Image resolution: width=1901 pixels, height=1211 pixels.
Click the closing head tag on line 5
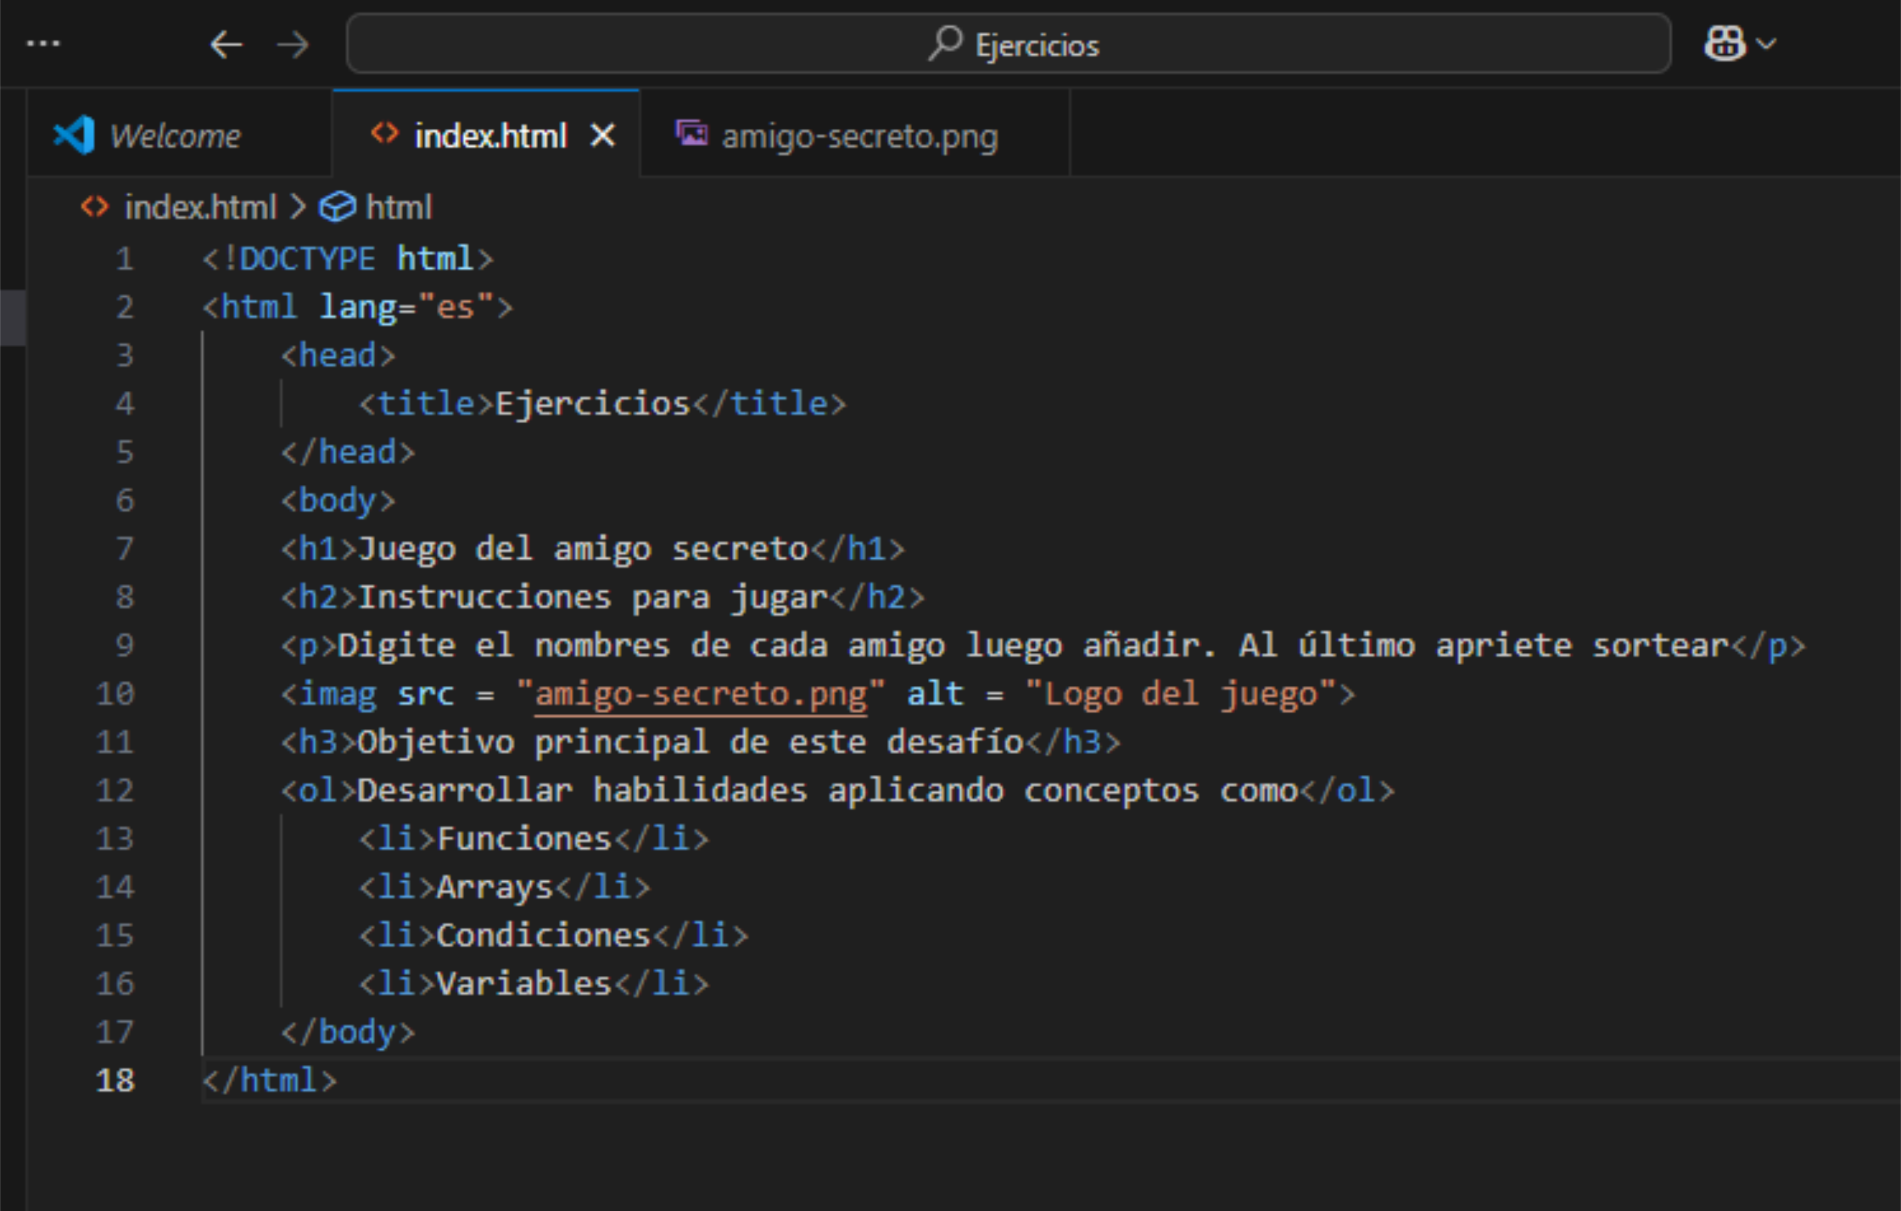coord(348,453)
